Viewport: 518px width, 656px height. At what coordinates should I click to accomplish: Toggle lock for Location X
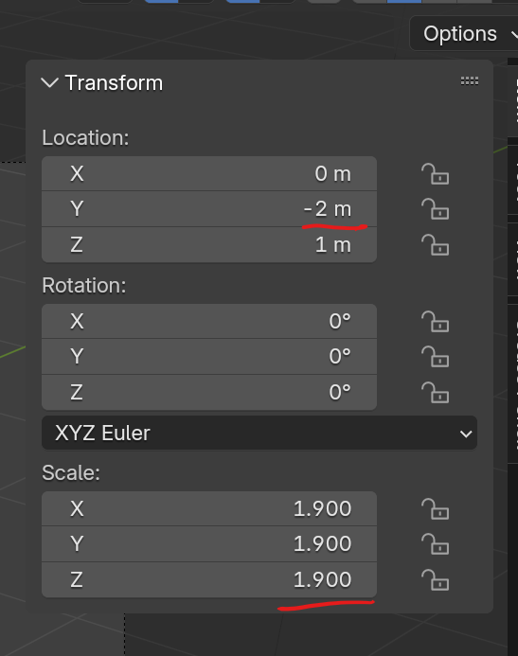pyautogui.click(x=435, y=174)
